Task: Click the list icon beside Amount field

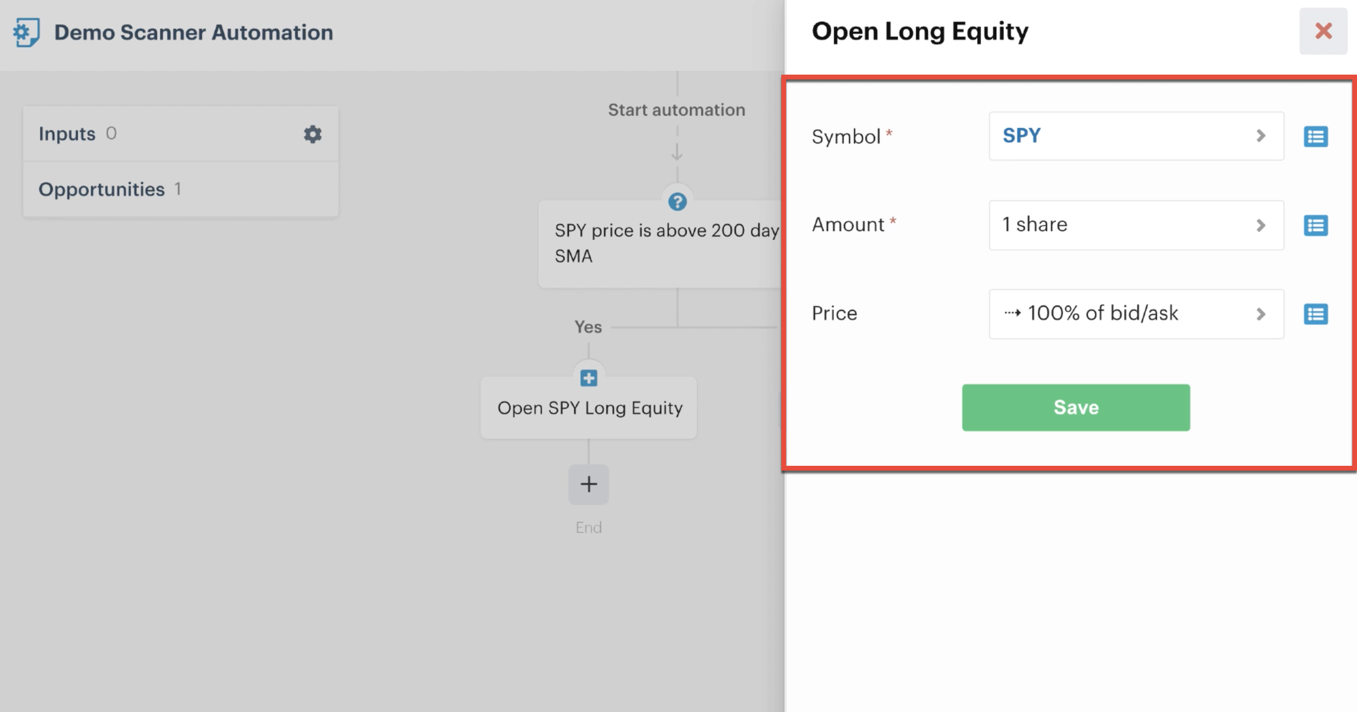Action: tap(1316, 225)
